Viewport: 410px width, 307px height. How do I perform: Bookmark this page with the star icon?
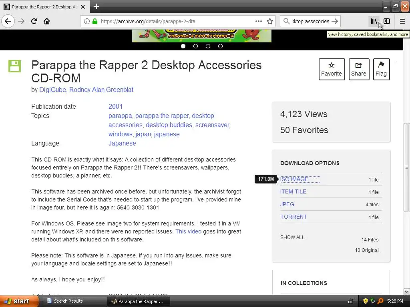[x=270, y=21]
